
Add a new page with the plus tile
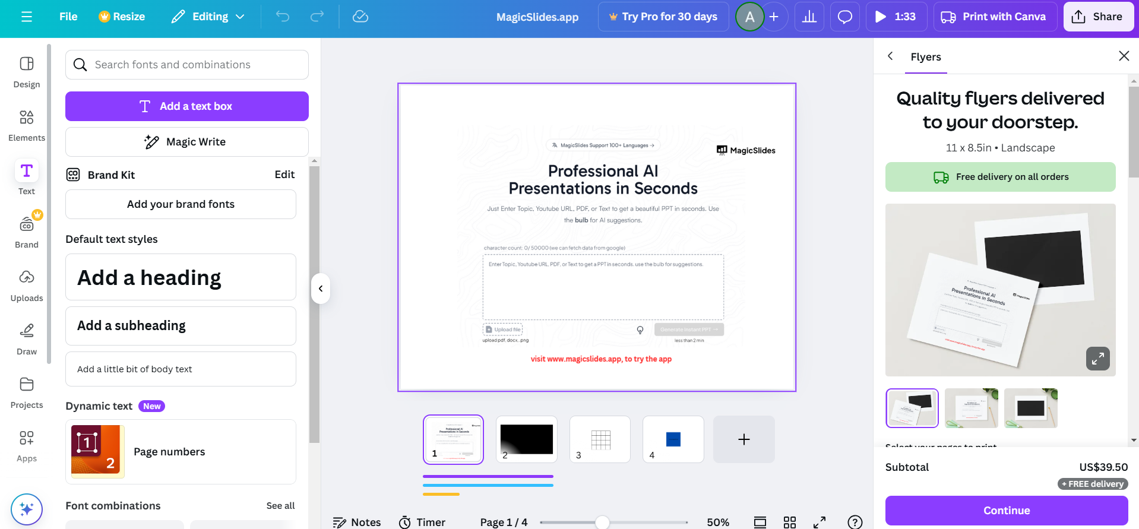744,439
